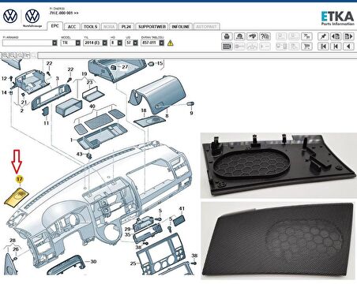
Task: Open the MODEL dropdown showing TR
Action: click(x=70, y=43)
